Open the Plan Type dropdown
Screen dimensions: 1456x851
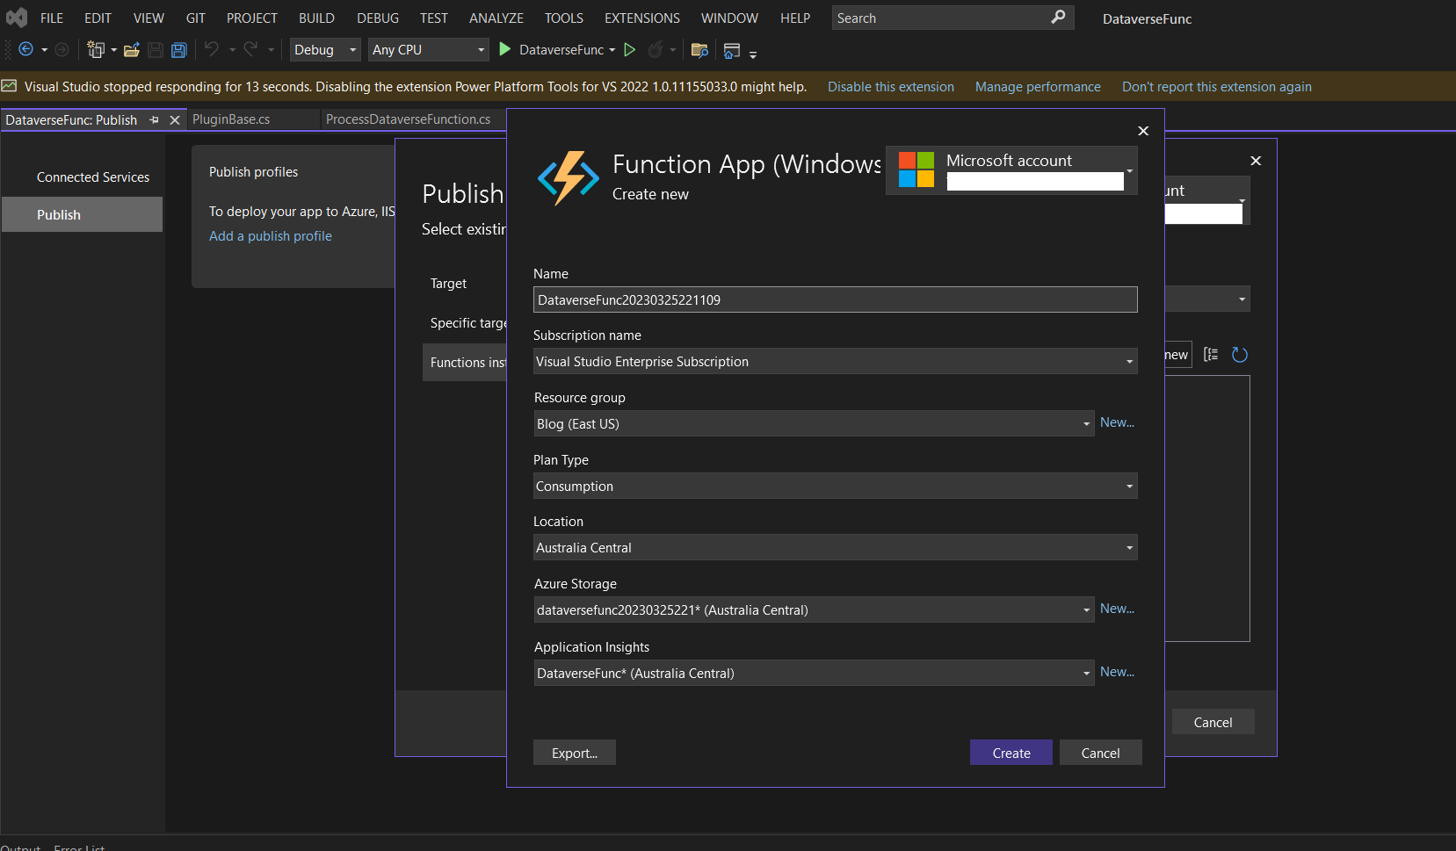pos(835,486)
